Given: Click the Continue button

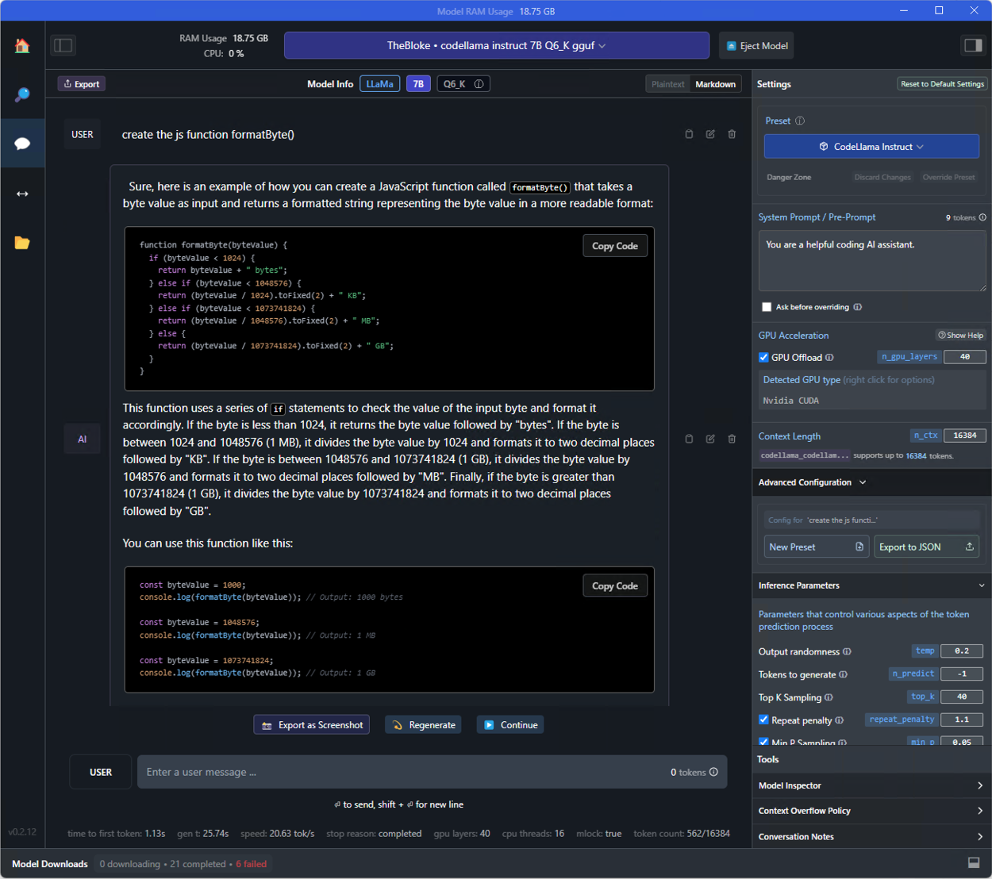Looking at the screenshot, I should [510, 725].
